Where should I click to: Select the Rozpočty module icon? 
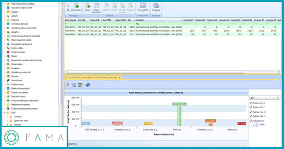[x=8, y=20]
